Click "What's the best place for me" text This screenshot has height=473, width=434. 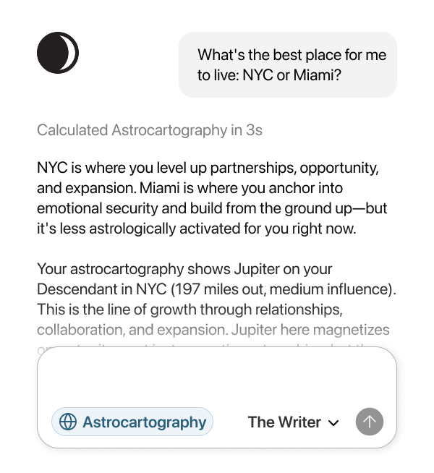[292, 55]
